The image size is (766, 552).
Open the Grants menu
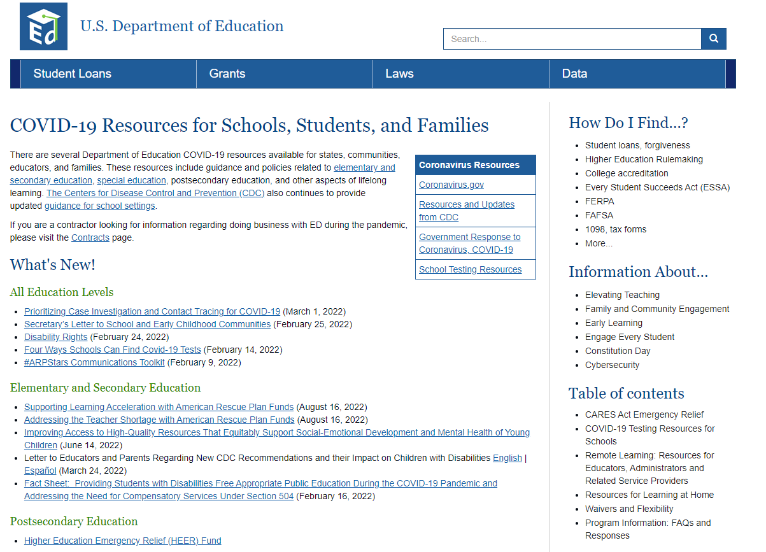[x=285, y=74]
